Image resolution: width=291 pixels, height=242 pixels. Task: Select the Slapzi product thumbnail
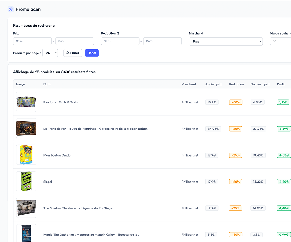click(x=26, y=181)
